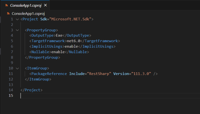Select the ConsoleApp1.csproj tab label

(x=26, y=5)
